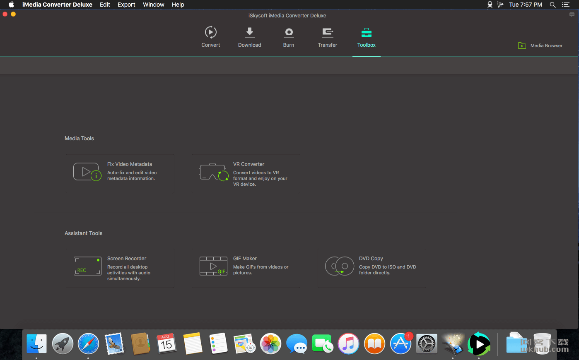Open the Apple menu

11,5
